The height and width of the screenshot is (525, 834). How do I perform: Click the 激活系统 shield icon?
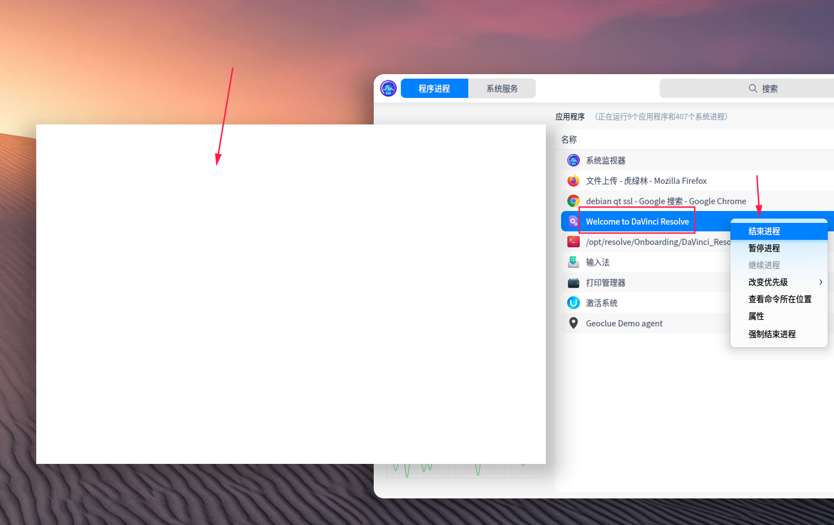click(x=573, y=303)
